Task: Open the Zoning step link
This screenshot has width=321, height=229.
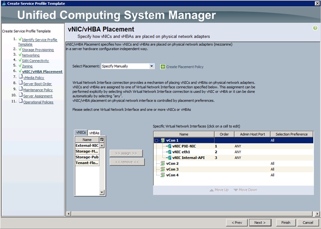Action: (27, 66)
